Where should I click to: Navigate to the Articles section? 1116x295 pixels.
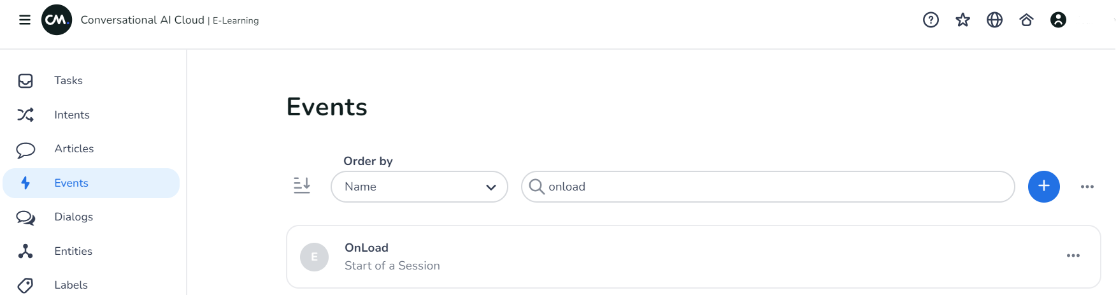click(74, 148)
